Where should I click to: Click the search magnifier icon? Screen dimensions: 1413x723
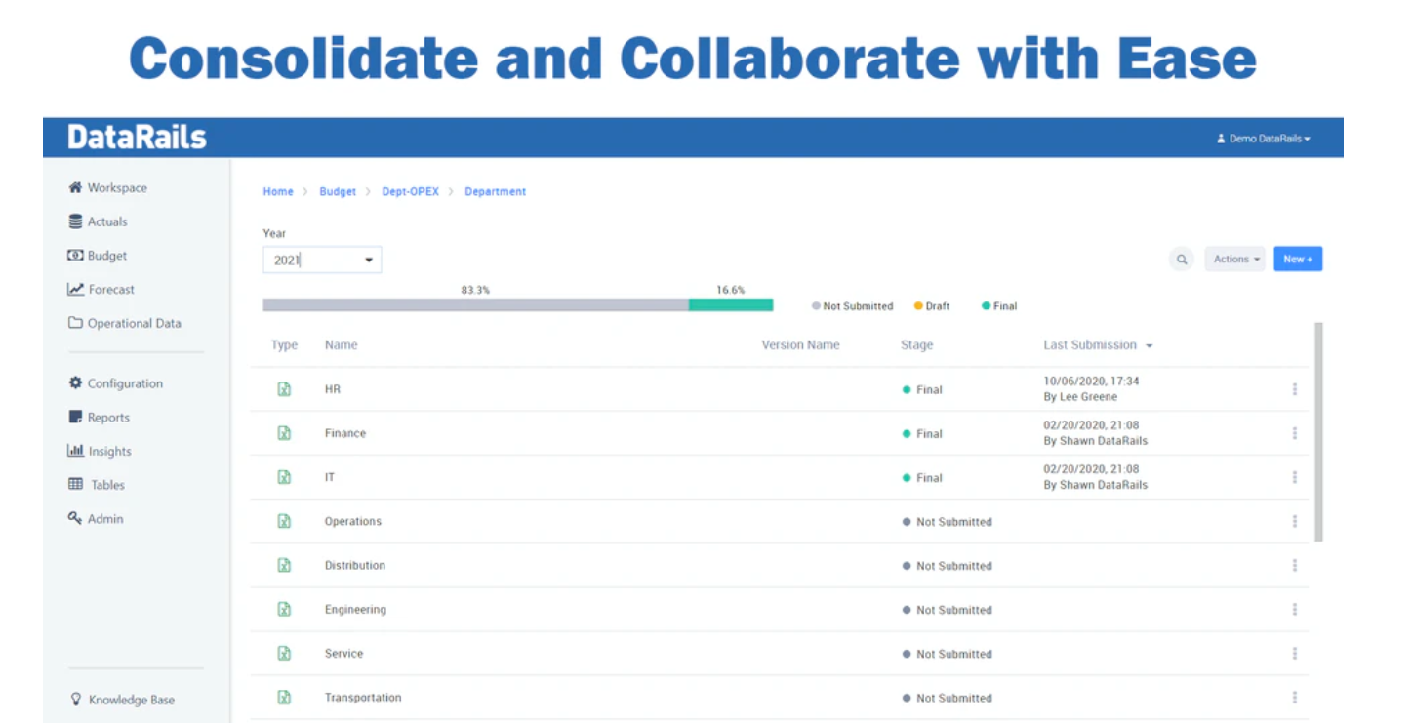1182,260
